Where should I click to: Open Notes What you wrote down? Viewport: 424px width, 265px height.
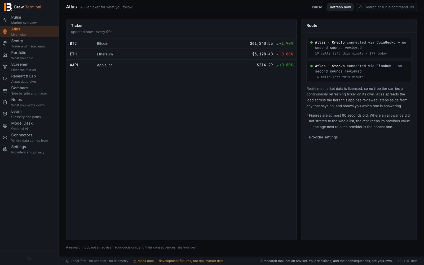tap(29, 102)
